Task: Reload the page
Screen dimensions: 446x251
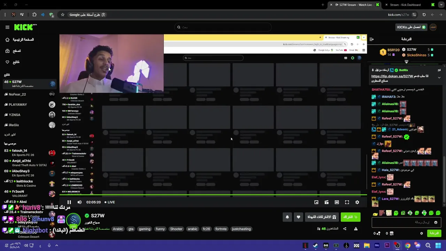Action: tap(424, 15)
